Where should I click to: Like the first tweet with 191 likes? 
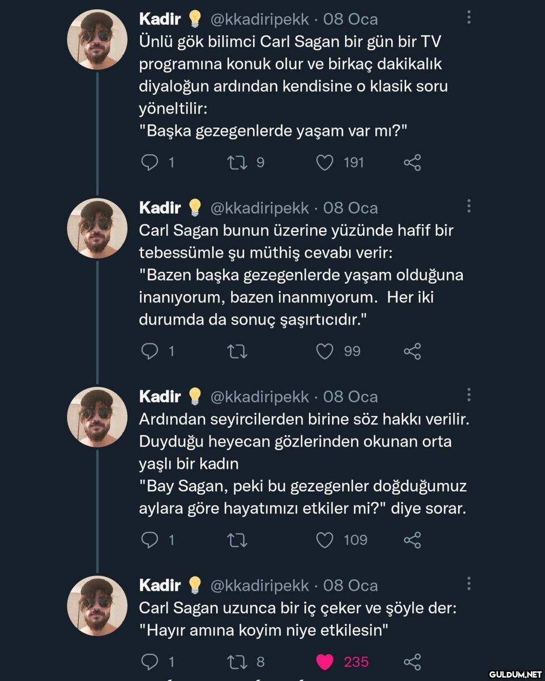[x=324, y=163]
